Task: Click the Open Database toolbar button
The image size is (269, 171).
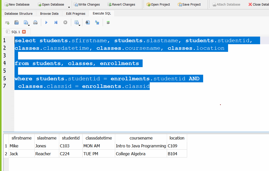Action: pos(51,5)
